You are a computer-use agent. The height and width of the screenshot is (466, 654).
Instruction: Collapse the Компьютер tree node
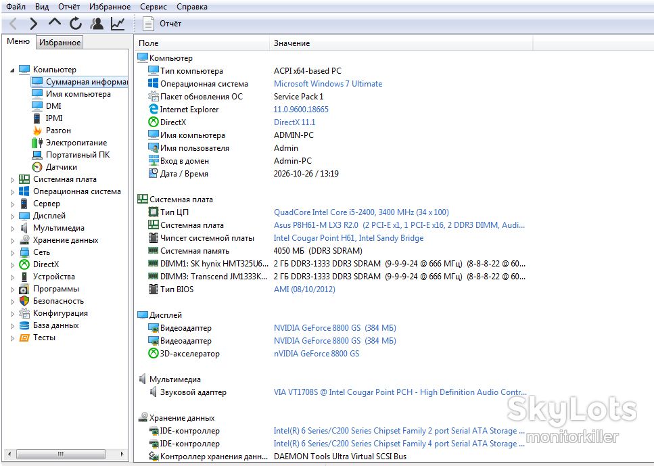click(x=12, y=70)
